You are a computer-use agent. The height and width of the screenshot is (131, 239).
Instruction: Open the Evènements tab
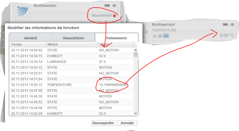[x=116, y=38]
